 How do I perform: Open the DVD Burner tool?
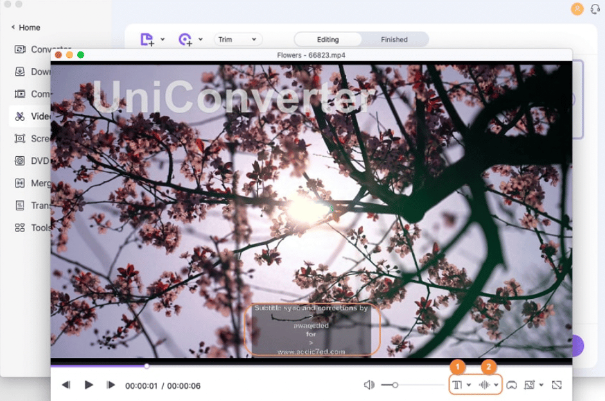coord(39,161)
